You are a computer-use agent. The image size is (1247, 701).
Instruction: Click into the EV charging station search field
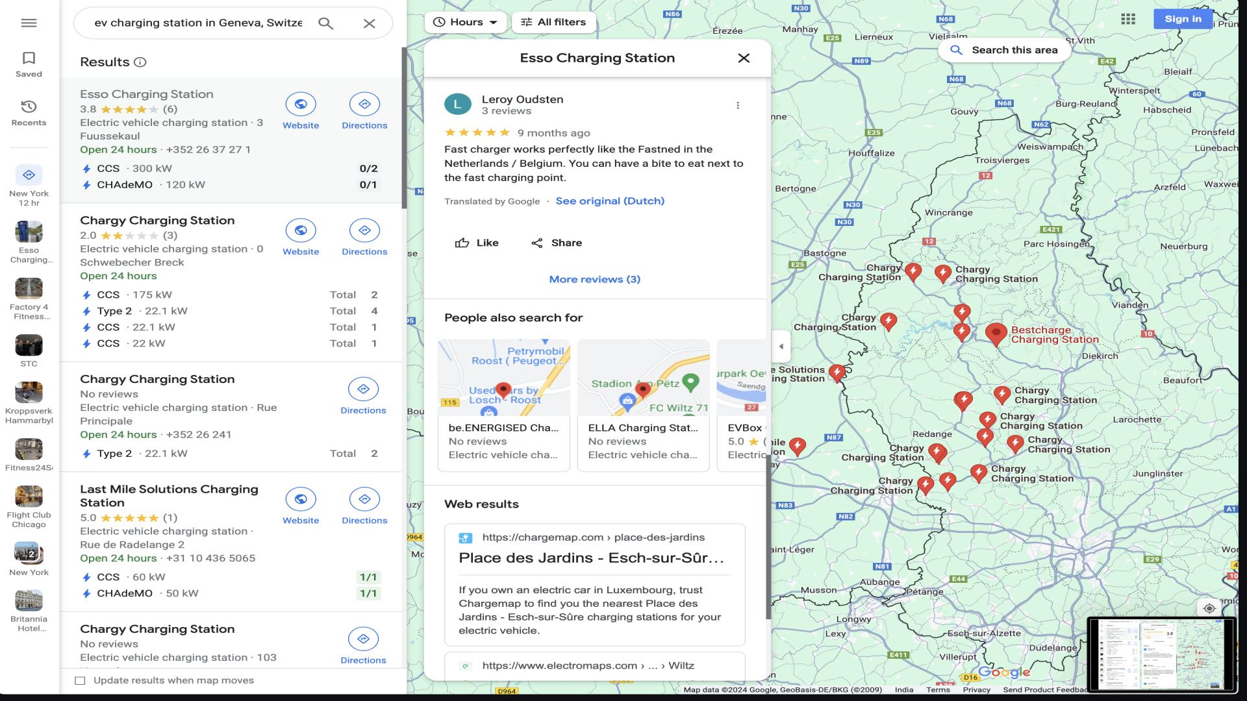point(198,23)
